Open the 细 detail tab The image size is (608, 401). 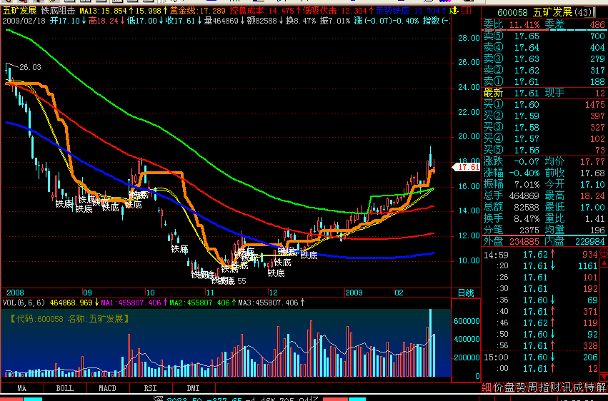(x=487, y=387)
